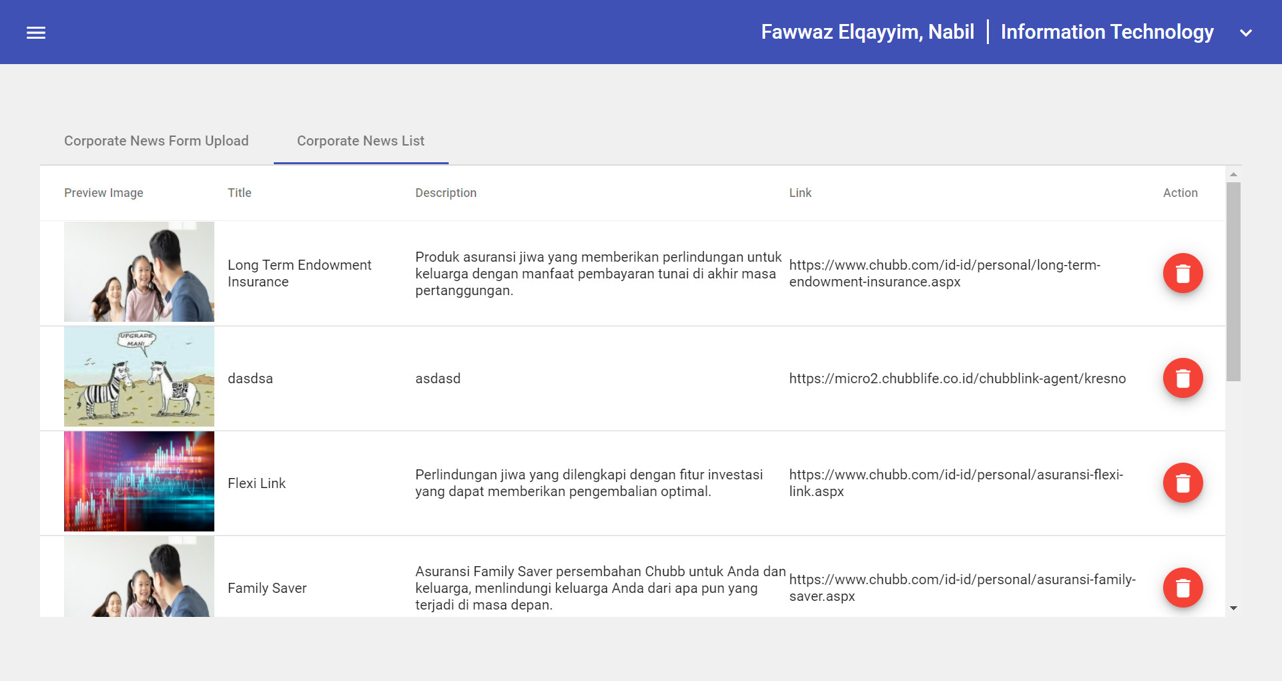Screen dimensions: 1282x681
Task: Click the Family Saver preview image
Action: click(x=139, y=577)
